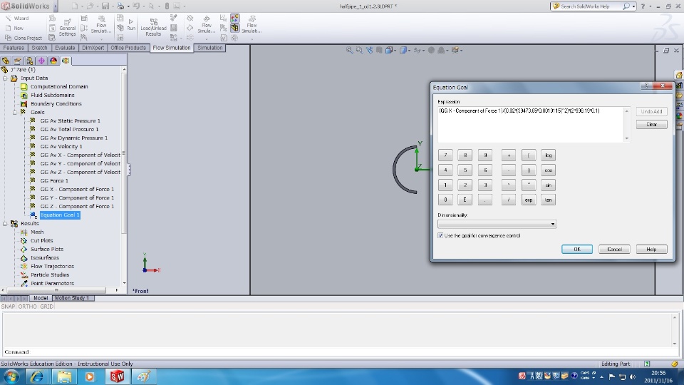Switch to DimXpert tab

coord(93,48)
